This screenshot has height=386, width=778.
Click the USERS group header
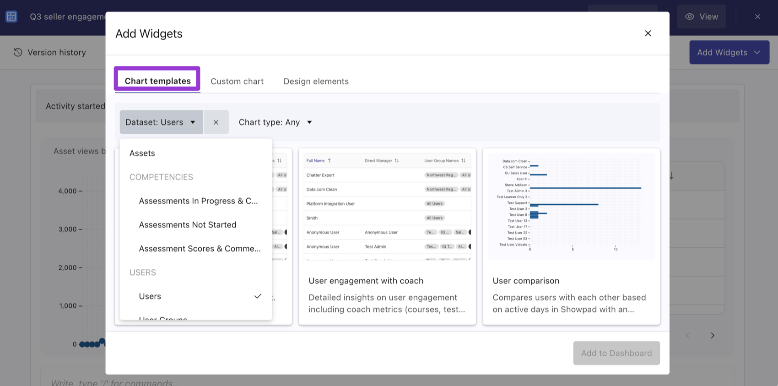(x=142, y=272)
